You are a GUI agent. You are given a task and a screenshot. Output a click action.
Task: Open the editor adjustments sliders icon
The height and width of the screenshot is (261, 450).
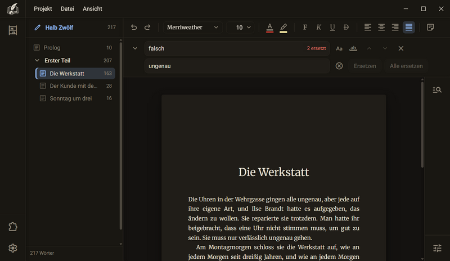coord(437,248)
